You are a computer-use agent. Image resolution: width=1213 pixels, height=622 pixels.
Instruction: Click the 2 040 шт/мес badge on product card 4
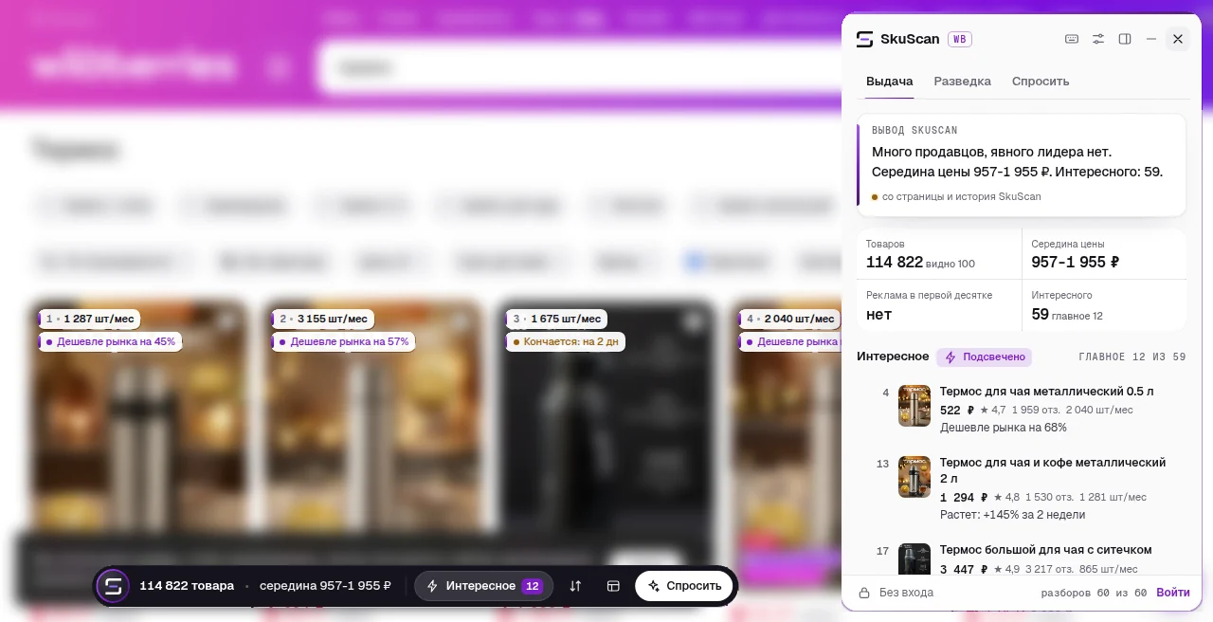(x=789, y=319)
